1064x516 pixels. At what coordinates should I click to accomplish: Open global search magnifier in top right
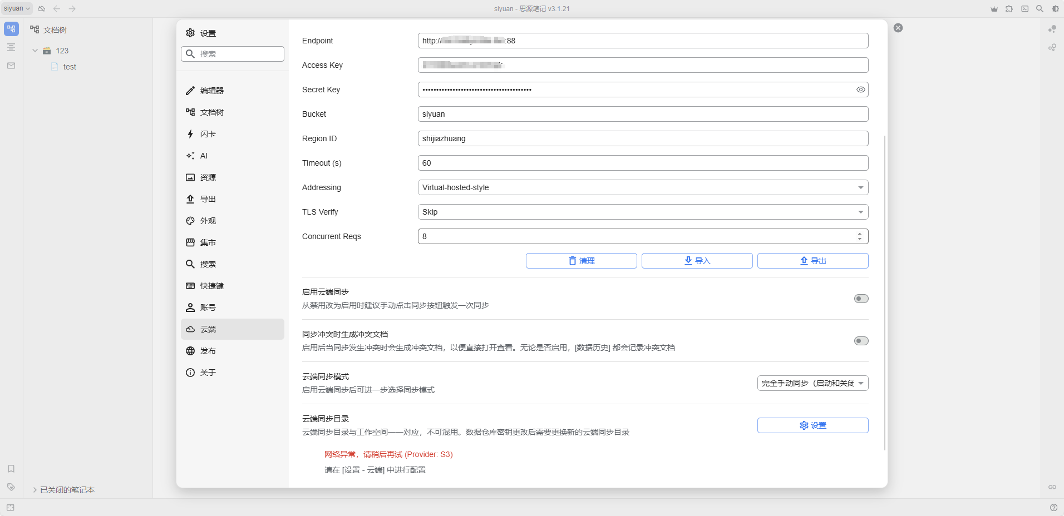coord(1040,9)
